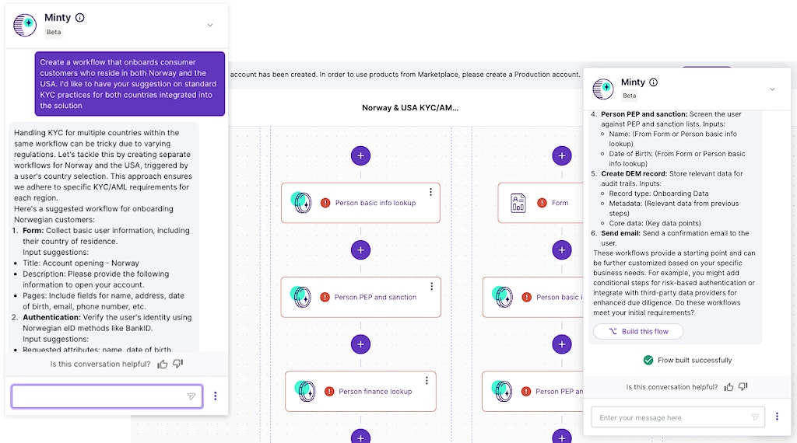
Task: Open menu on Person PEP and sanction node
Action: (x=430, y=286)
